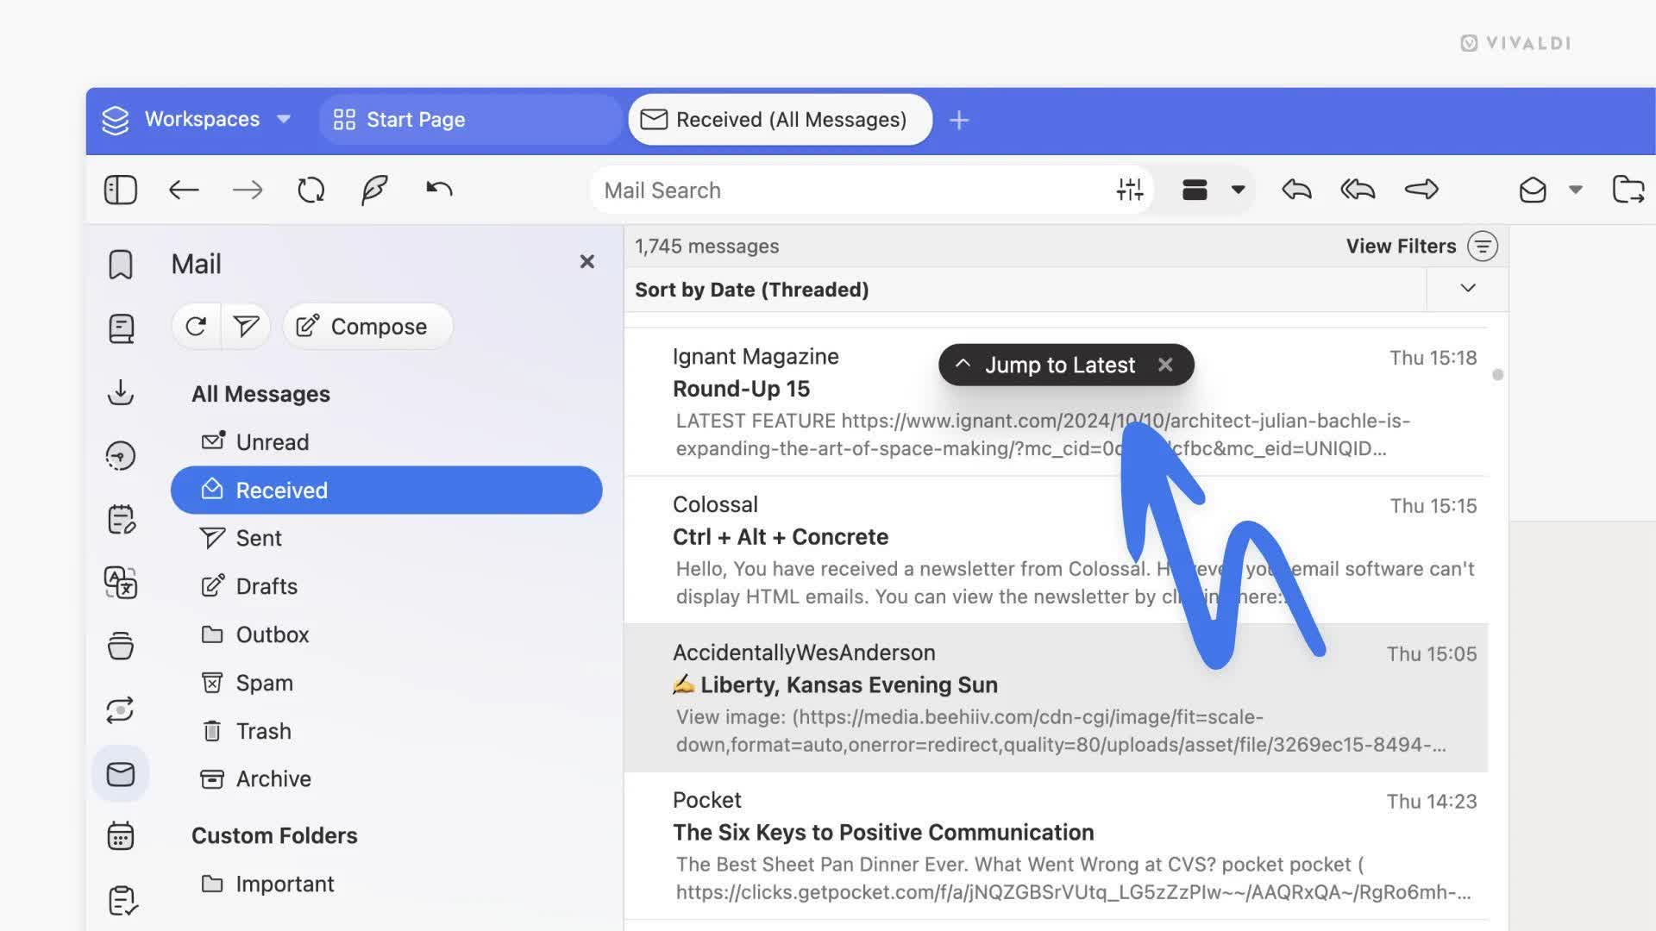This screenshot has width=1656, height=931.
Task: Select the Drafts folder
Action: (x=267, y=586)
